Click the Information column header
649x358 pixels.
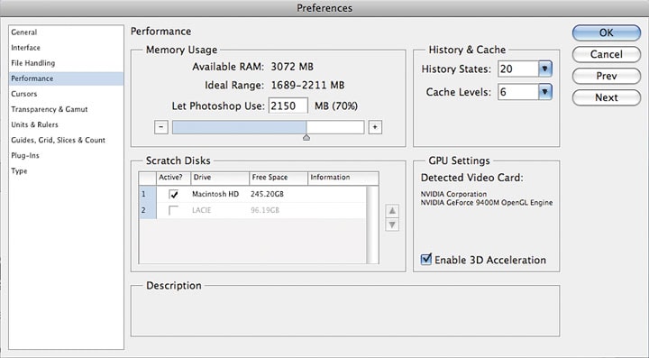[343, 178]
